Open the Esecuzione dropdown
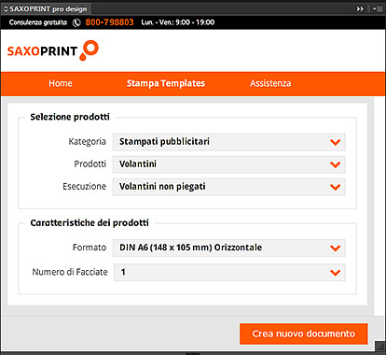386x355 pixels. (228, 187)
